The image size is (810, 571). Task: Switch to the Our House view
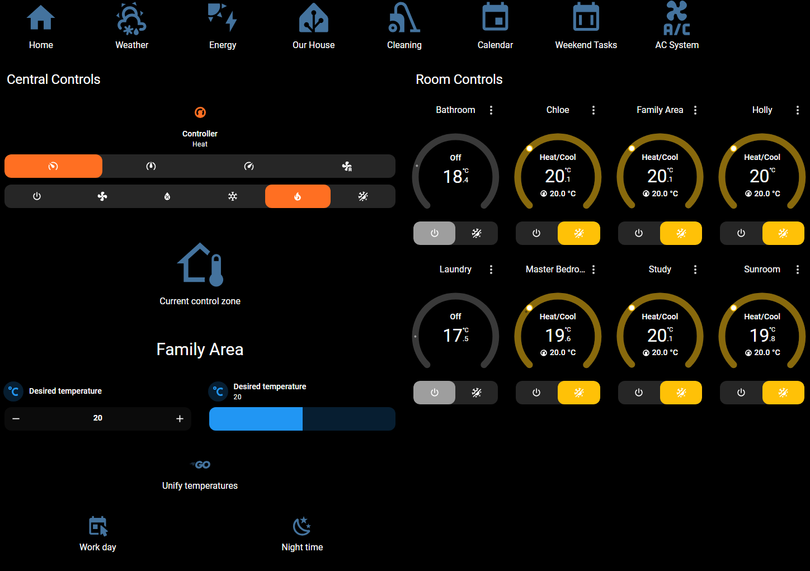(314, 27)
